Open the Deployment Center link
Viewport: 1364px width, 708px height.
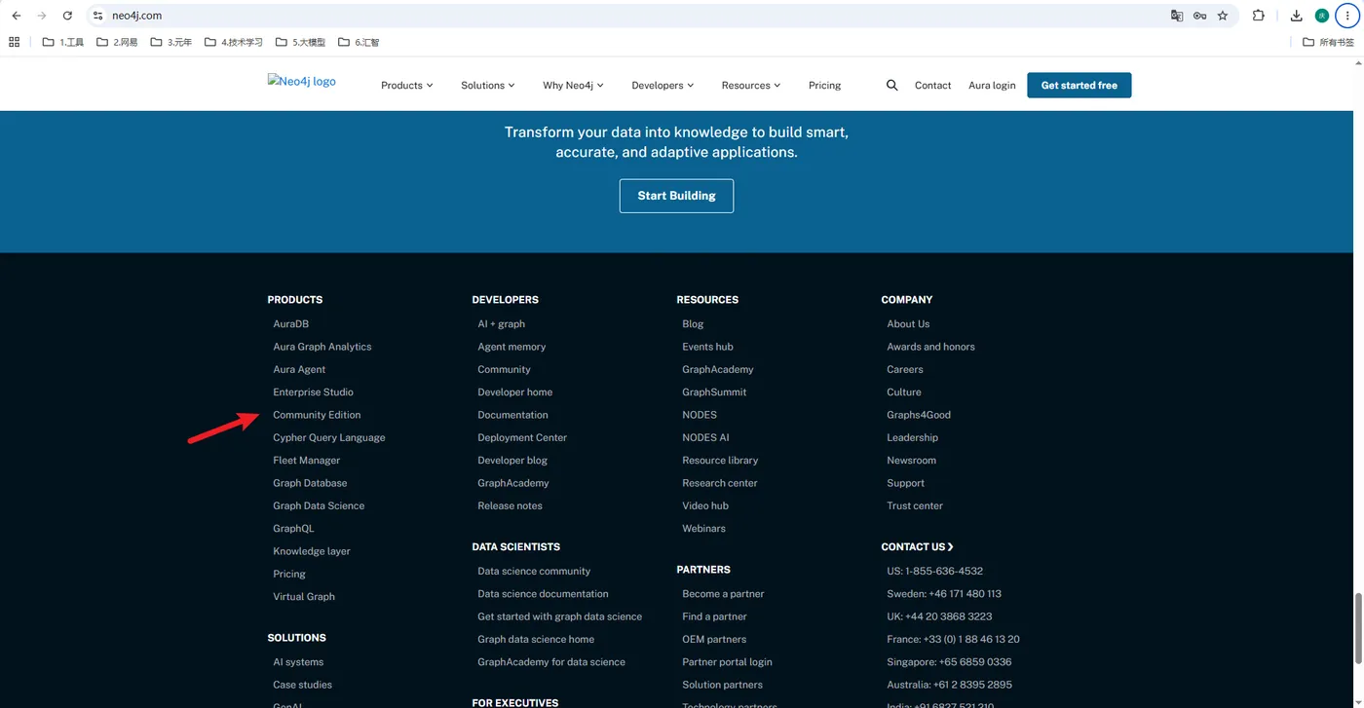click(522, 438)
